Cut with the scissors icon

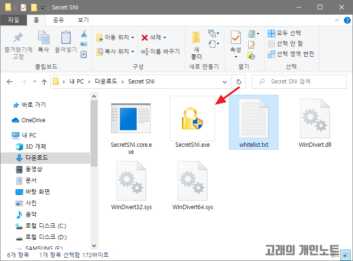point(84,34)
